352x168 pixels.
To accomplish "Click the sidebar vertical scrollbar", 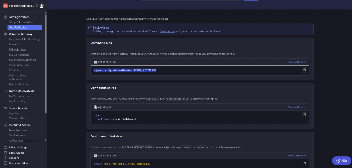I will coord(46,62).
